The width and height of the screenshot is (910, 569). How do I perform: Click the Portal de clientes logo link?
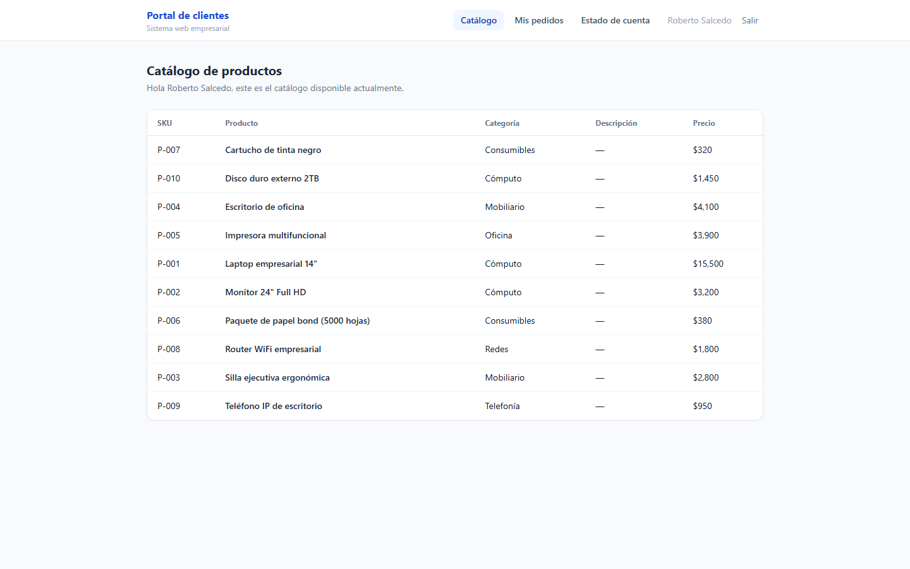188,15
